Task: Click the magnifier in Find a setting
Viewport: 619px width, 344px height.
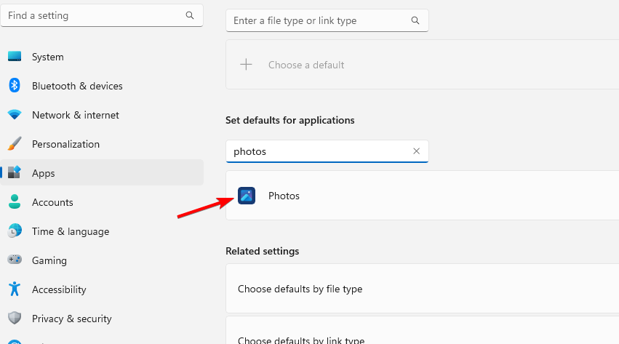Action: pos(190,15)
